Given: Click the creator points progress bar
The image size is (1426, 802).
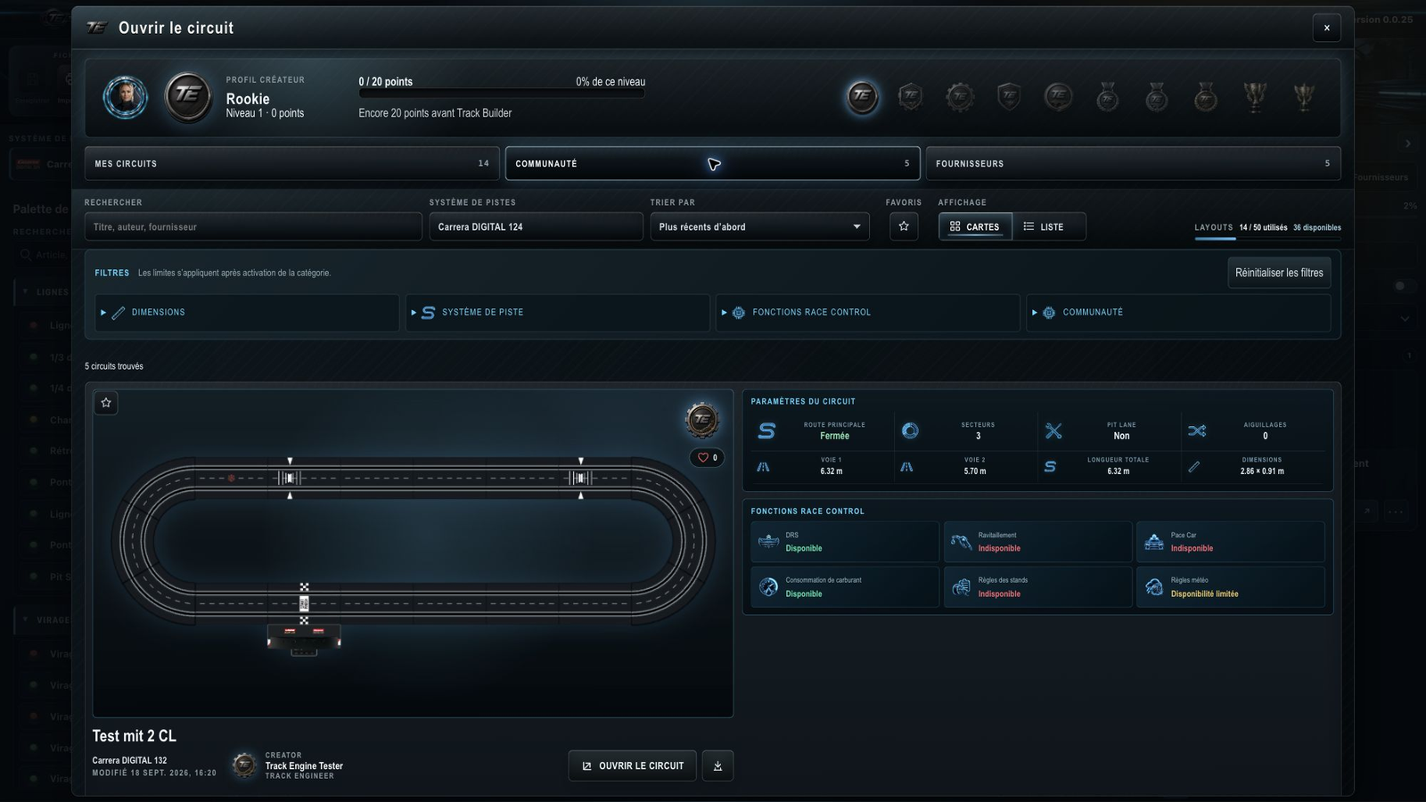Looking at the screenshot, I should click(502, 94).
